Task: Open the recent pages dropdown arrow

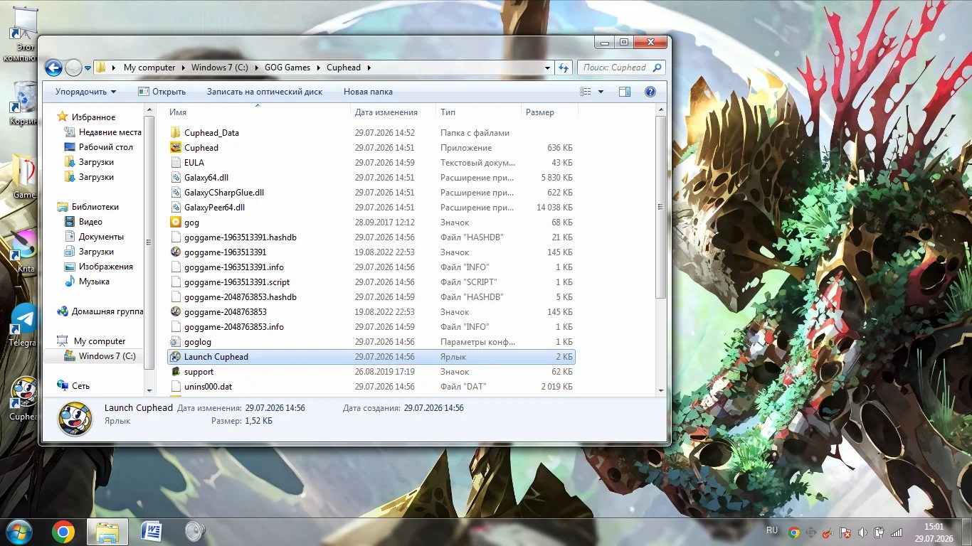Action: pyautogui.click(x=88, y=68)
